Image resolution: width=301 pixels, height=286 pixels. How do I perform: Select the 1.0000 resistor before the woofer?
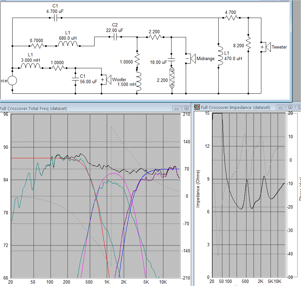[x=58, y=68]
